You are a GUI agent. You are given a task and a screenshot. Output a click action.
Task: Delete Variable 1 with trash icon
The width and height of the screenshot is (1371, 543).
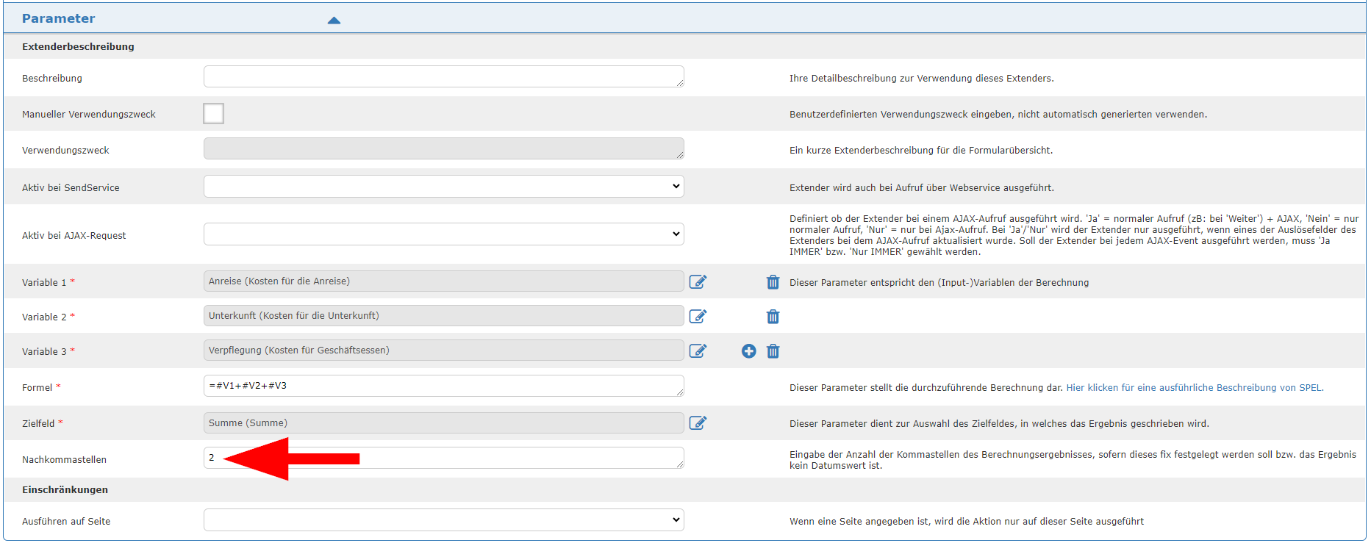pos(773,282)
